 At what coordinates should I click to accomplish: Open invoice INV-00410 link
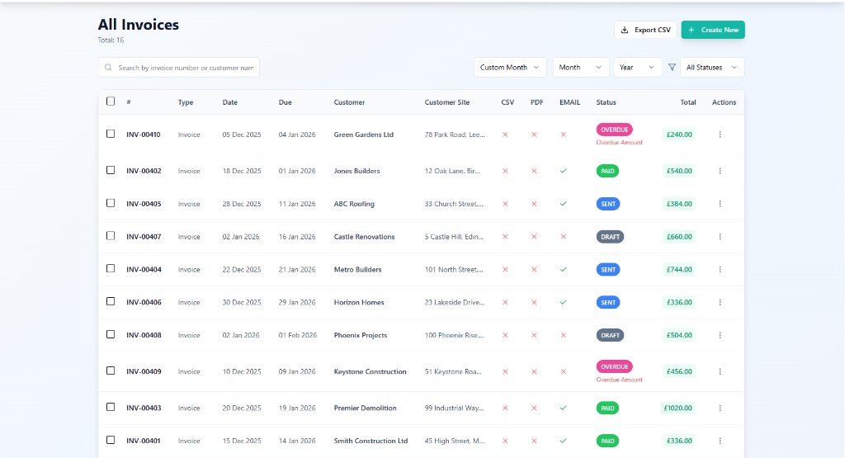point(144,135)
